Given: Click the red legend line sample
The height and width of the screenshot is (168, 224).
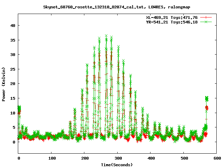Looking at the screenshot, I should [x=206, y=17].
